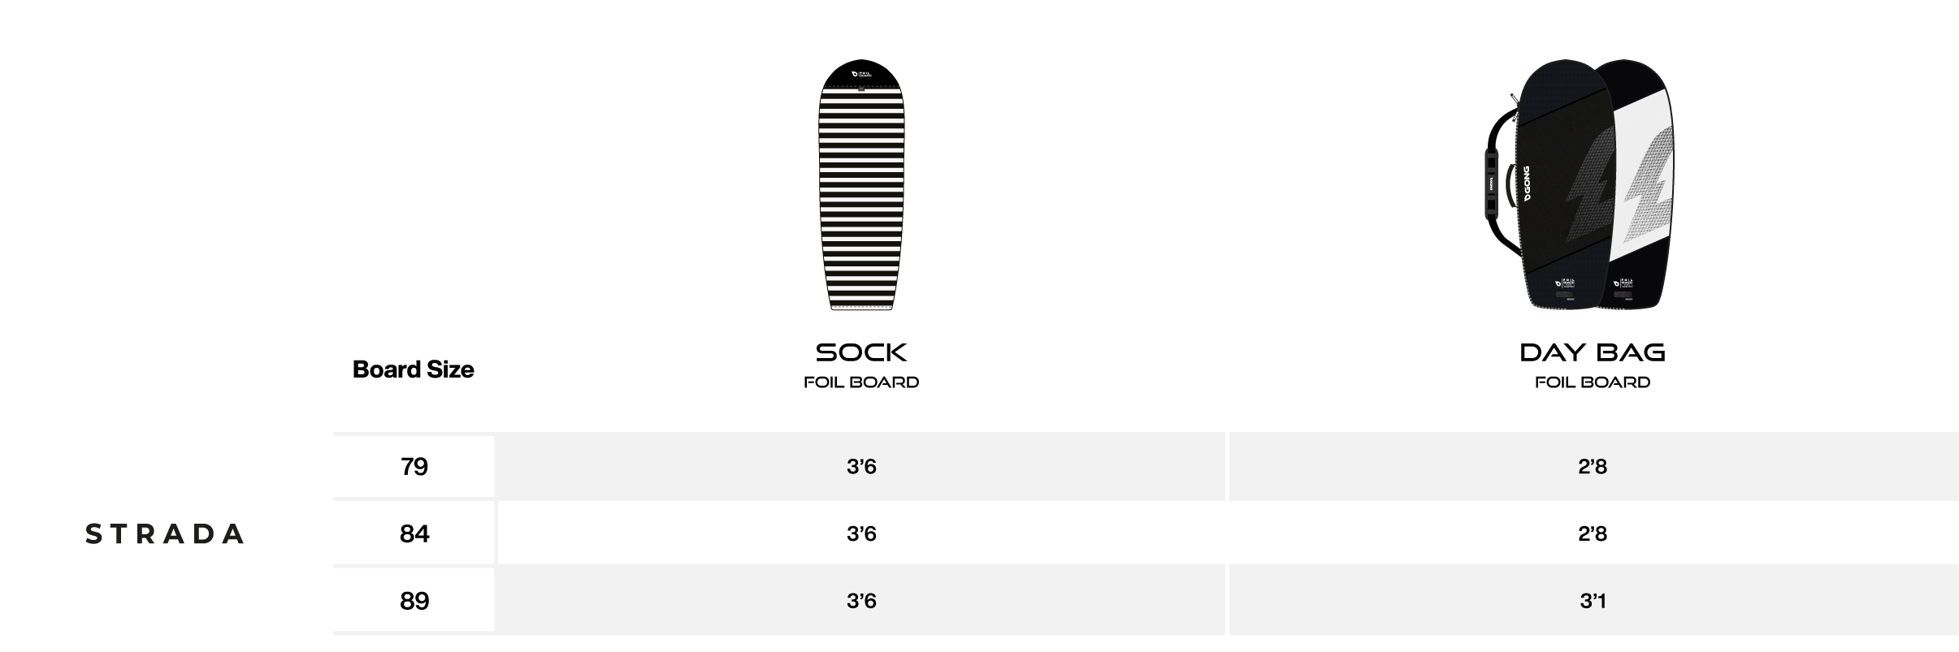
Task: Click the FOIL BOARD subtitle under SOCK
Action: tap(861, 382)
